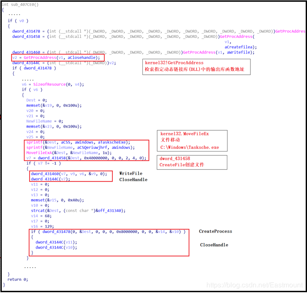Click the 'MoveFileExA(&Dest, &NewFileName, 1u);' call

(x=69, y=153)
